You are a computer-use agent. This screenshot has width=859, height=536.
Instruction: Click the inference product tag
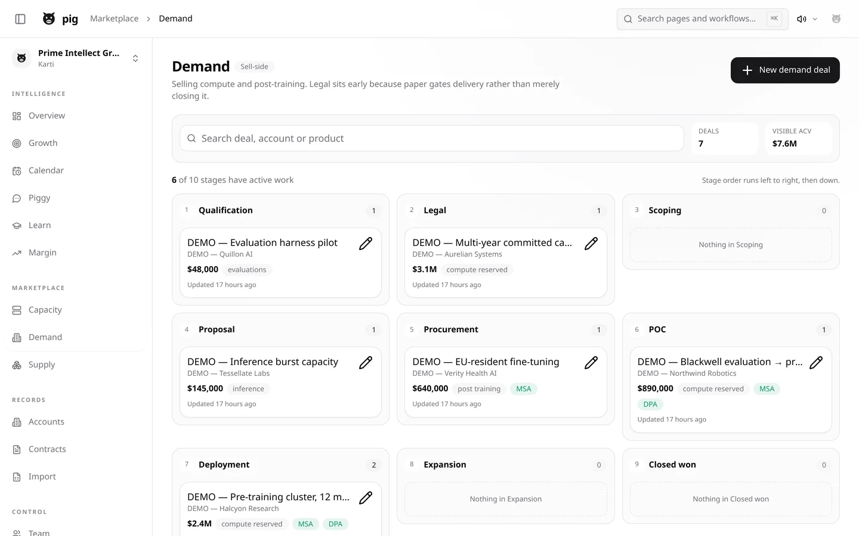point(248,389)
